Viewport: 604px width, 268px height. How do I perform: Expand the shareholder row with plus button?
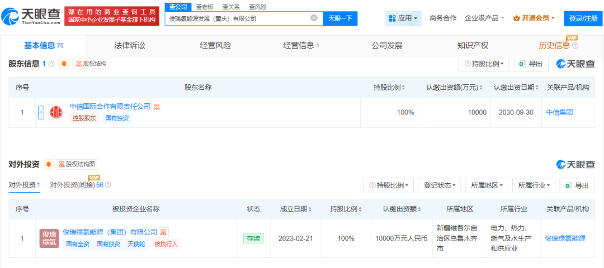41,112
